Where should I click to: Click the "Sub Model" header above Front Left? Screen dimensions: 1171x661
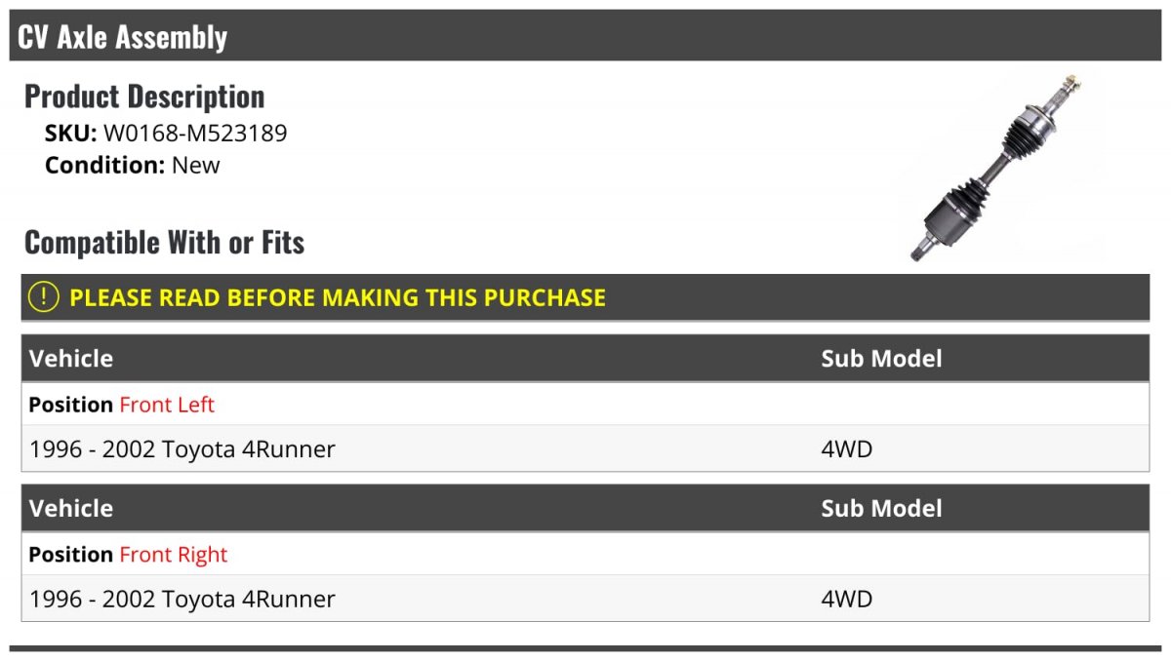881,359
